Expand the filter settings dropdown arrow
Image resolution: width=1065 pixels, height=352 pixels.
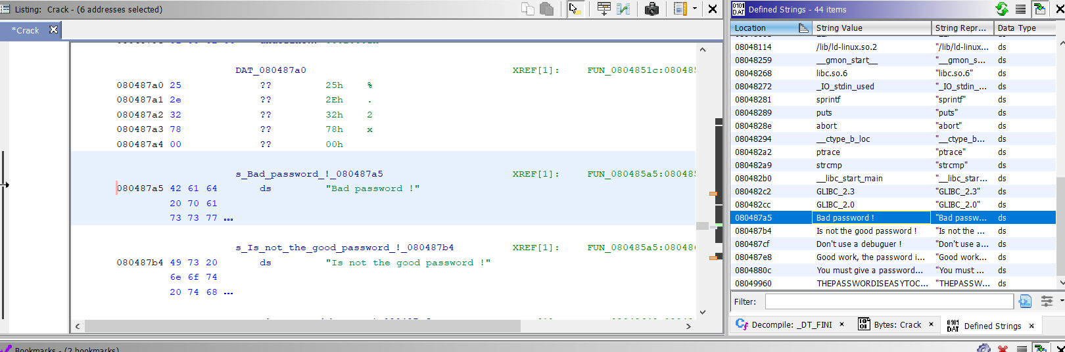click(x=1061, y=301)
